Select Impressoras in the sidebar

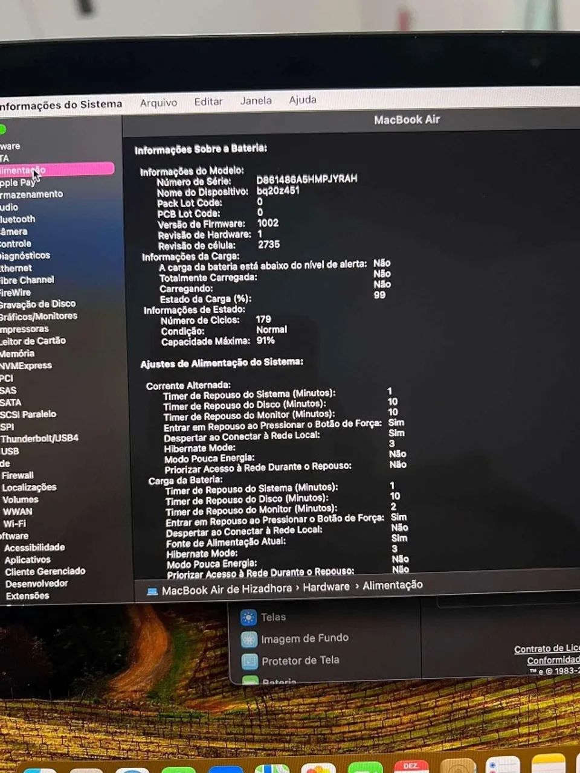[24, 329]
